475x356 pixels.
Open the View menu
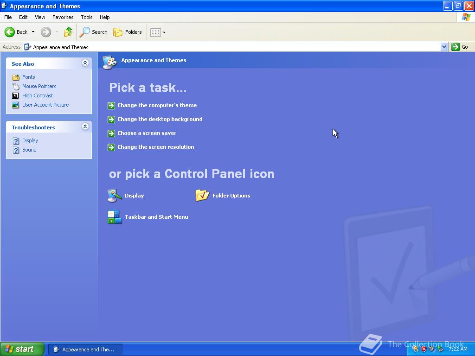pyautogui.click(x=40, y=17)
